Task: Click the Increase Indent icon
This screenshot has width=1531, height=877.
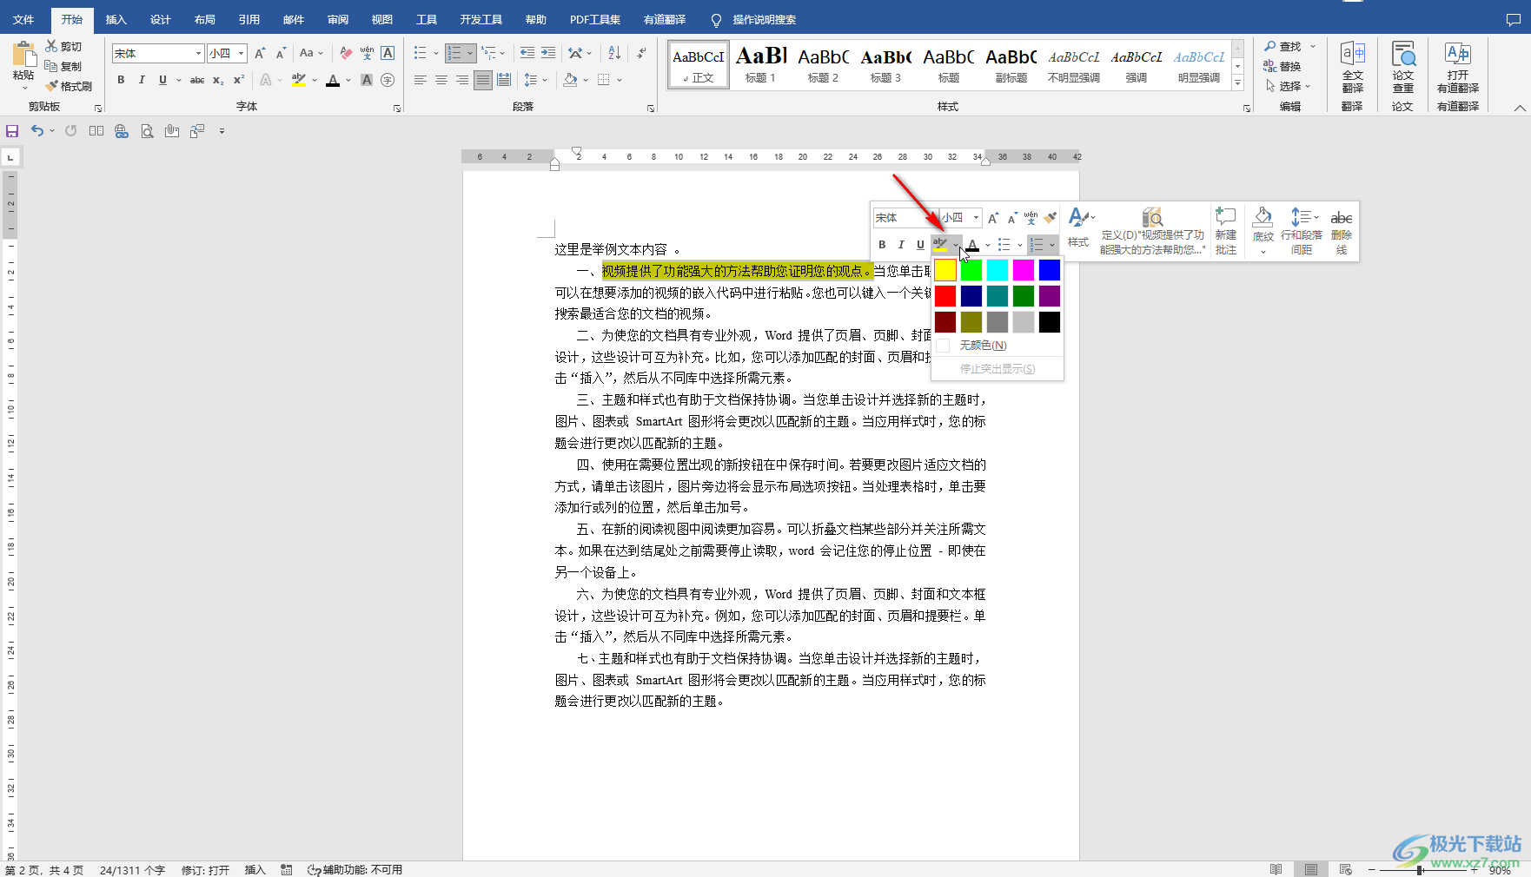Action: point(548,53)
